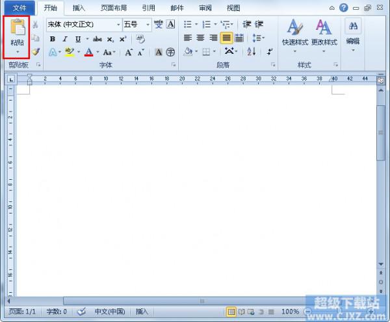Toggle superscript formatting
The width and height of the screenshot is (390, 322).
[123, 39]
